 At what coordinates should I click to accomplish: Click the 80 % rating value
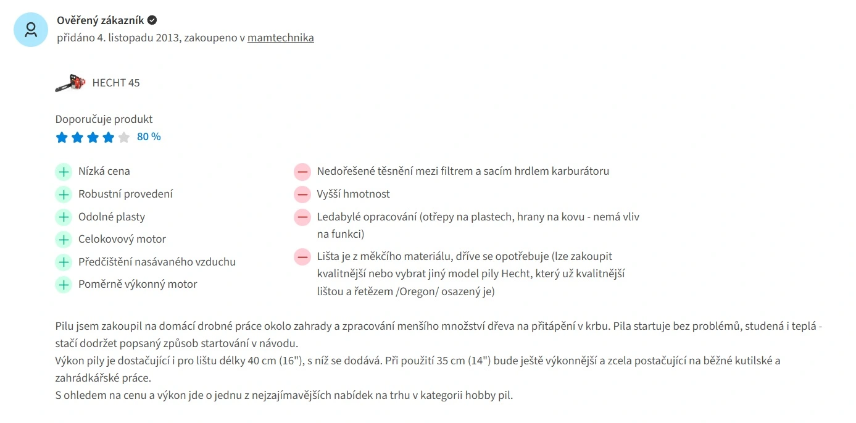click(x=149, y=136)
